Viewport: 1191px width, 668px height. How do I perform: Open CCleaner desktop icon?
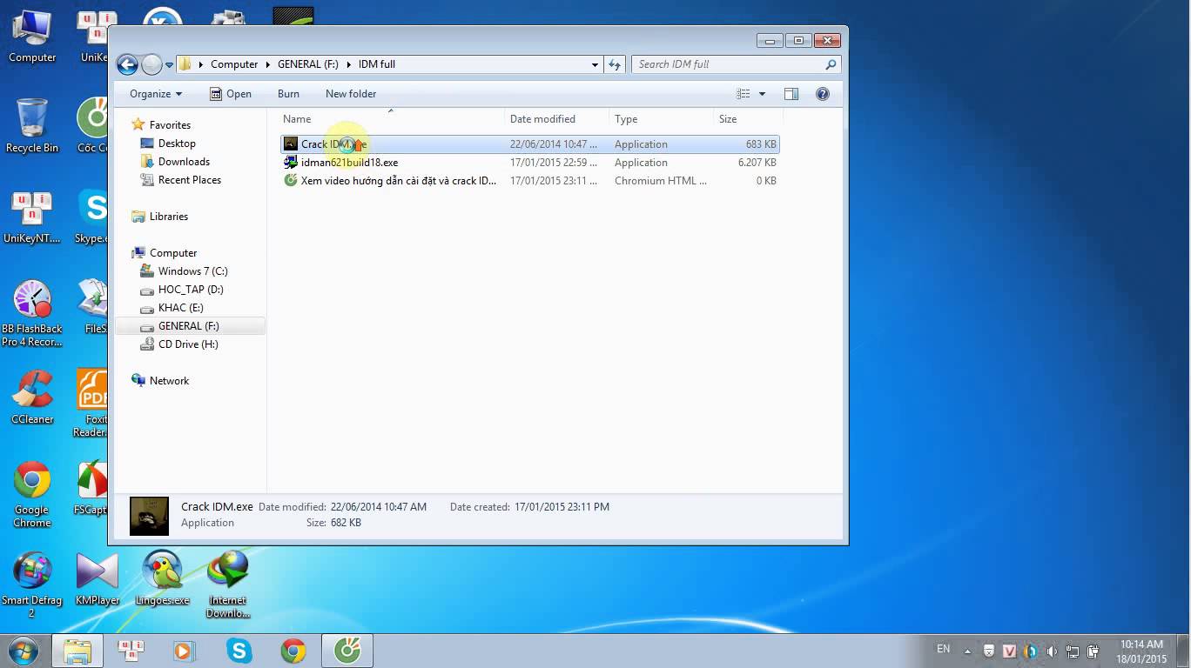32,397
